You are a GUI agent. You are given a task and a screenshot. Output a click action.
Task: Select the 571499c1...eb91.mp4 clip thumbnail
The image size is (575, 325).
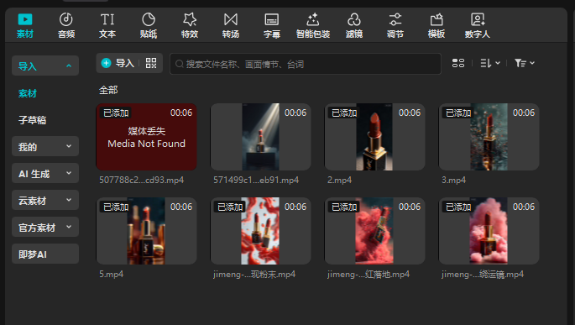point(260,137)
